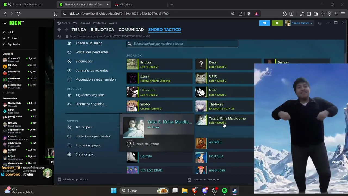Click the Windows taskbar Buscar search box

(145, 191)
